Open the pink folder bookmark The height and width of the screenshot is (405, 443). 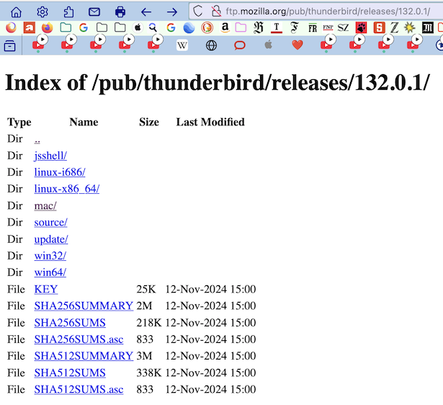(x=241, y=27)
